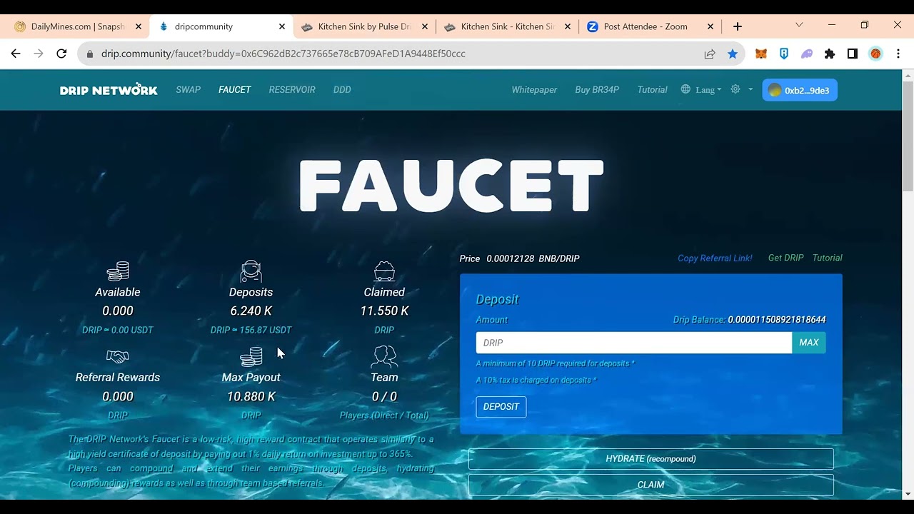Open the Chrome profile avatar

[875, 54]
